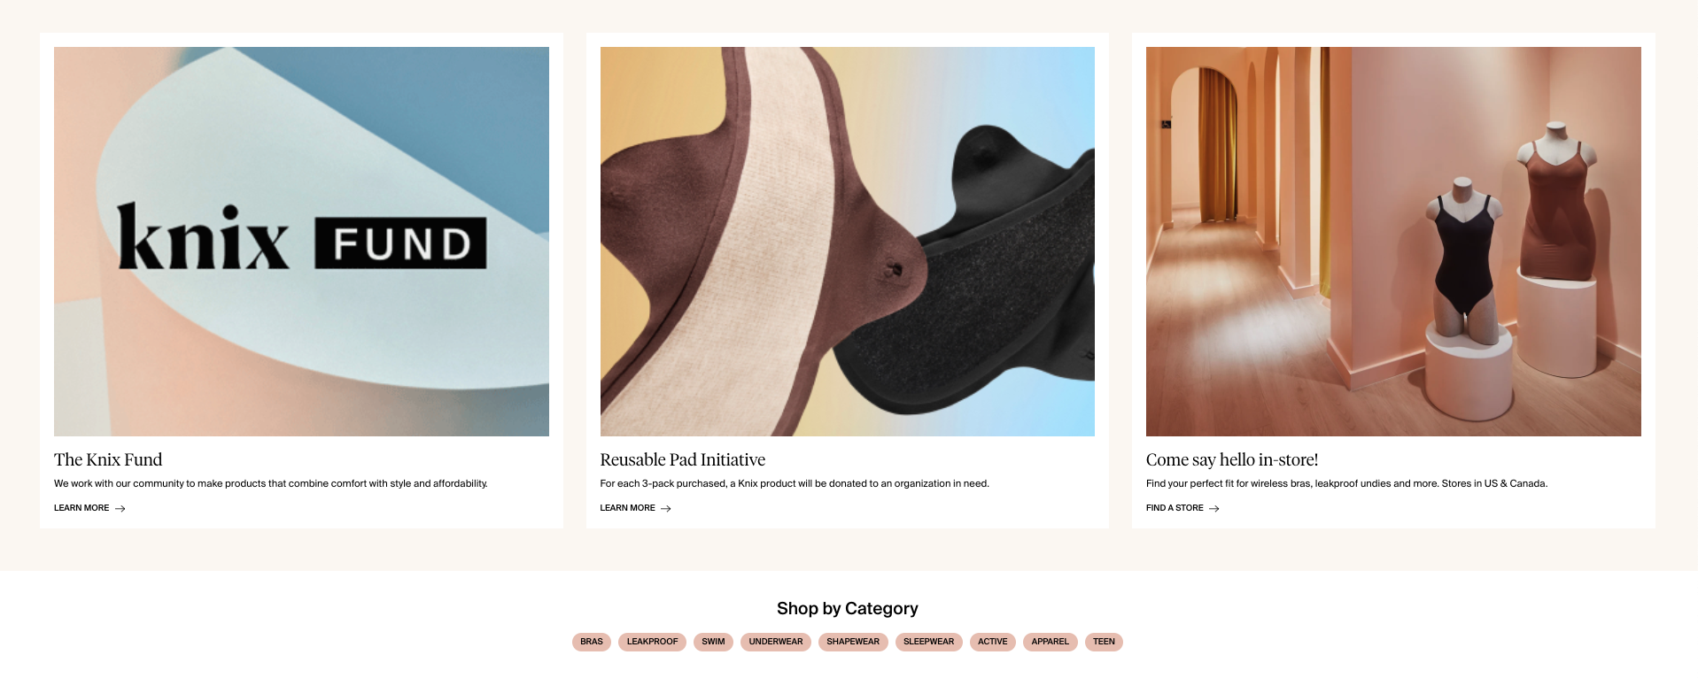Viewport: 1698px width, 678px height.
Task: Click the Find a Store link
Action: point(1175,508)
